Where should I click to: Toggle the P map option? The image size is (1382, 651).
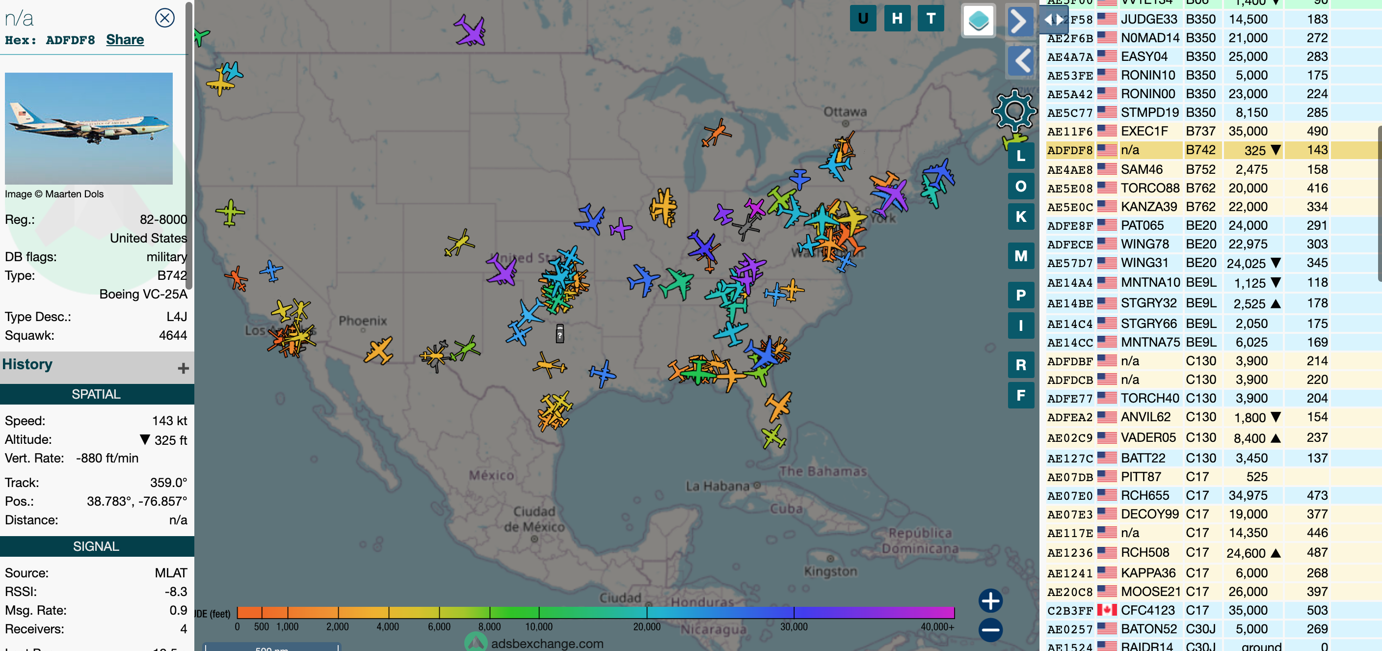1020,295
